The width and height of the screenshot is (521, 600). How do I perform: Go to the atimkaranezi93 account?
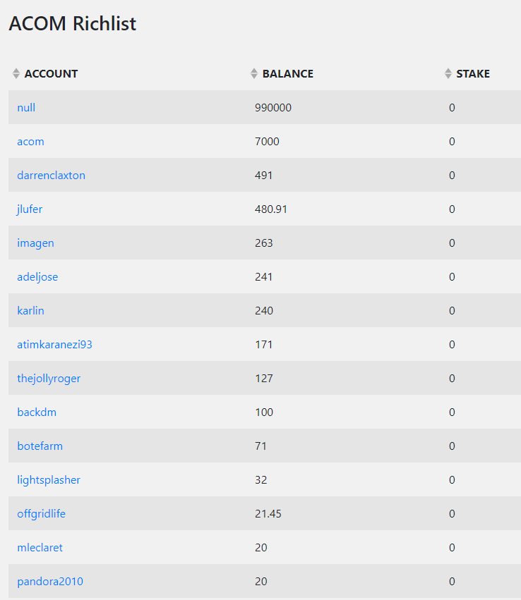coord(55,344)
